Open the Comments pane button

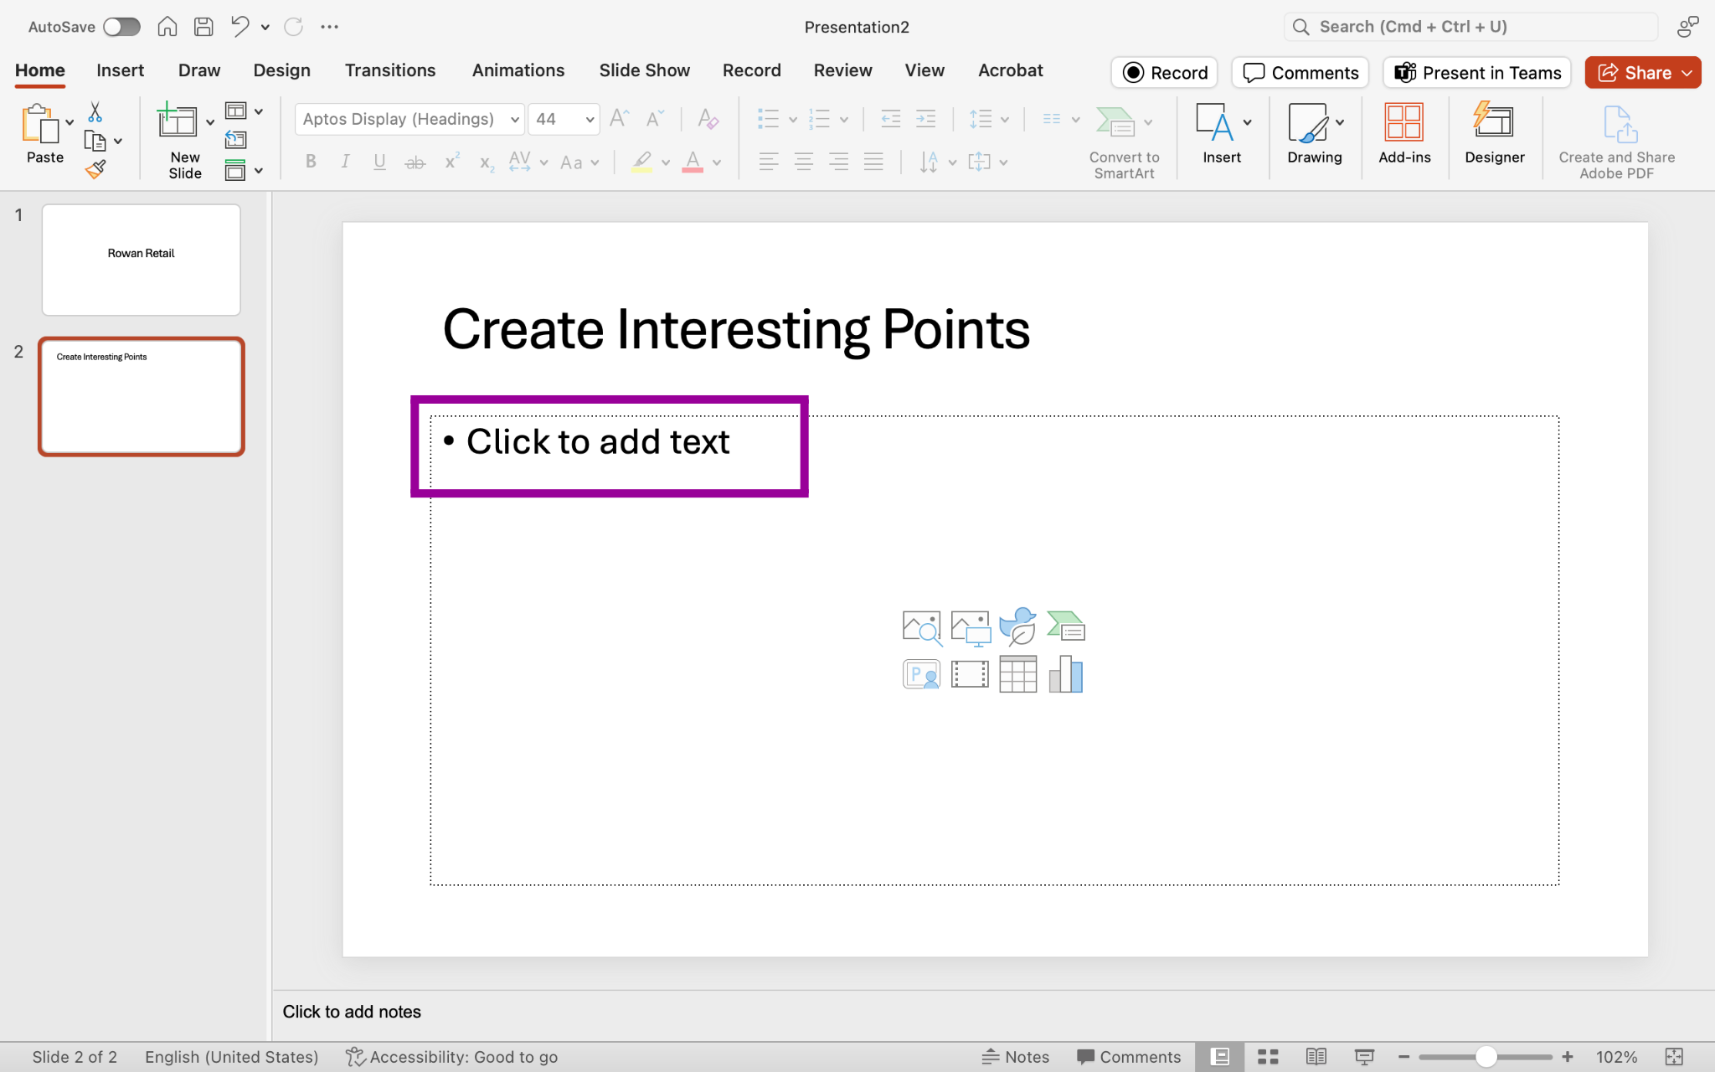(x=1300, y=73)
